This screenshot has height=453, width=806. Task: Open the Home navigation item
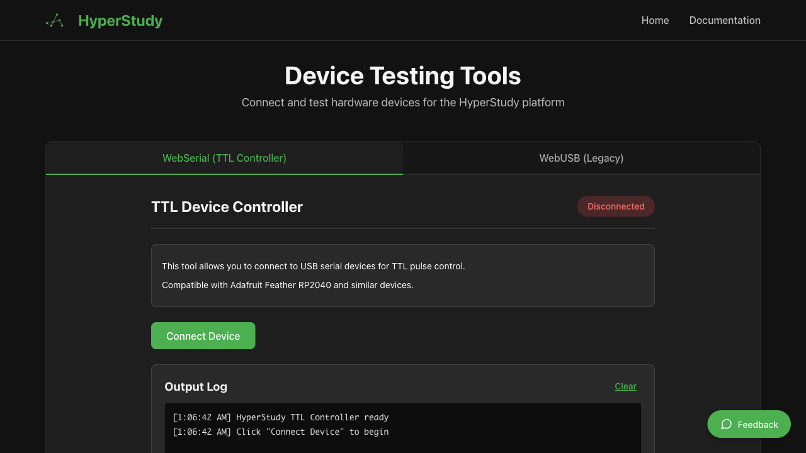(655, 20)
